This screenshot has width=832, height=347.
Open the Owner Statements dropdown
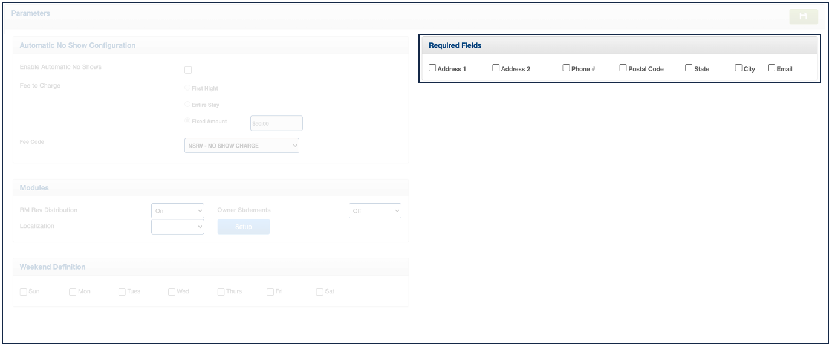[x=375, y=211]
